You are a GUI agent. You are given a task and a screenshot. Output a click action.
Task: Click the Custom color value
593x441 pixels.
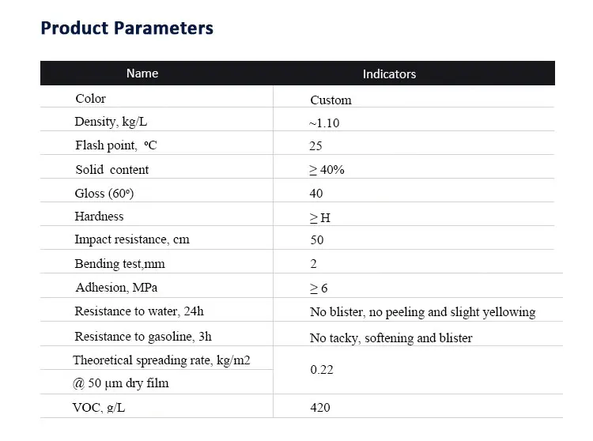330,100
